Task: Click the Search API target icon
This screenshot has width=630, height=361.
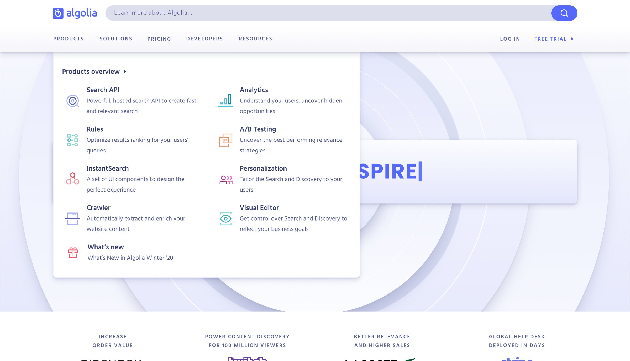Action: 73,101
